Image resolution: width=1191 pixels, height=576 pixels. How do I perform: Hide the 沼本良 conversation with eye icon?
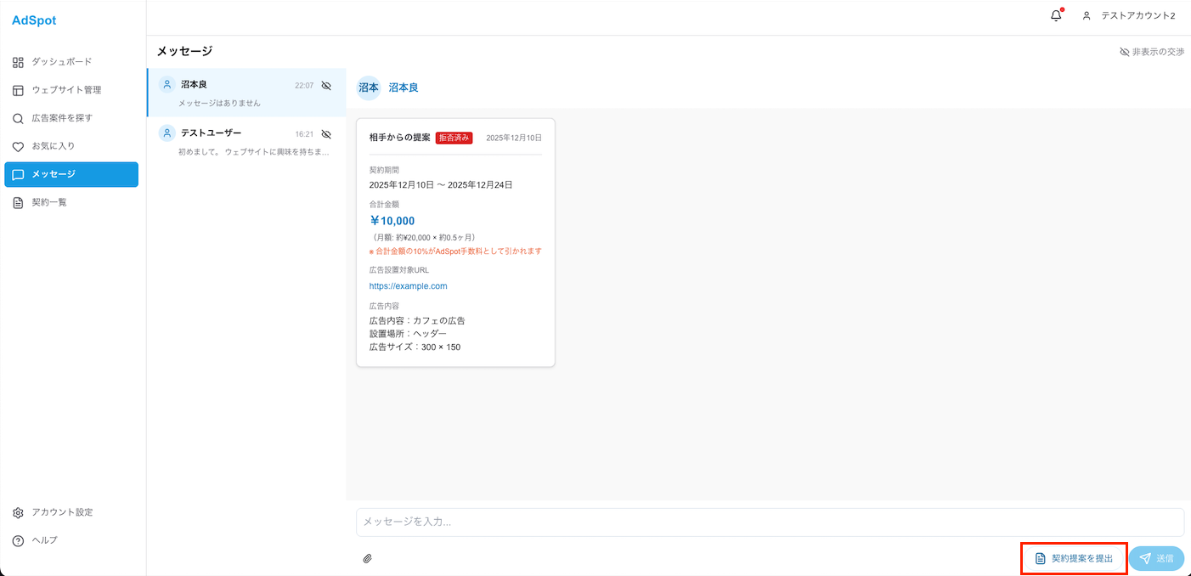326,86
